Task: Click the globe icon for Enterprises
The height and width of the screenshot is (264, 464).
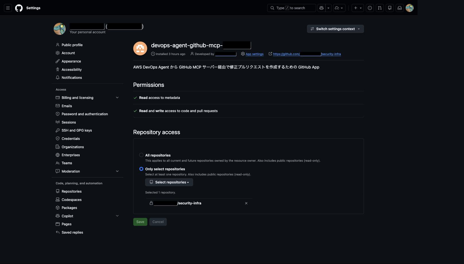Action: 58,155
